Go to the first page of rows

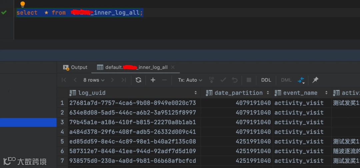64,80
